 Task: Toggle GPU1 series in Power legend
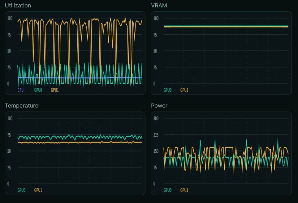(x=184, y=190)
